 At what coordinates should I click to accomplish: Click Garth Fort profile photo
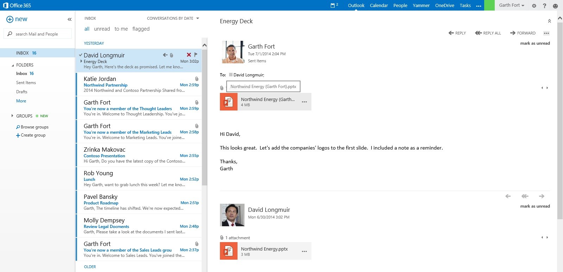[233, 52]
